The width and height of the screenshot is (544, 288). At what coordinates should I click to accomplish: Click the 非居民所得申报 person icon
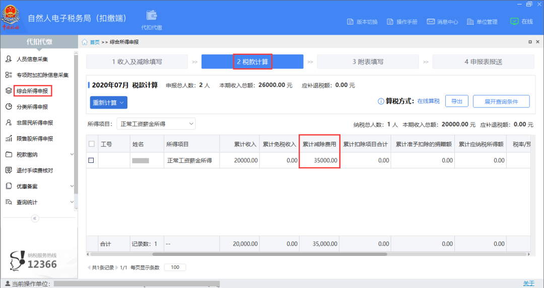[x=9, y=123]
